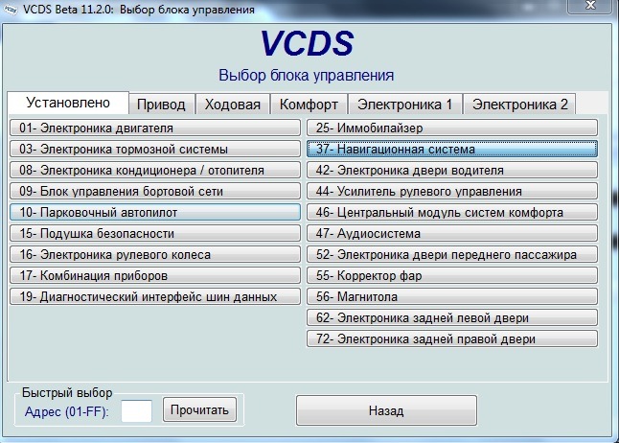619x443 pixels.
Task: Go back with the Назад button
Action: click(386, 410)
